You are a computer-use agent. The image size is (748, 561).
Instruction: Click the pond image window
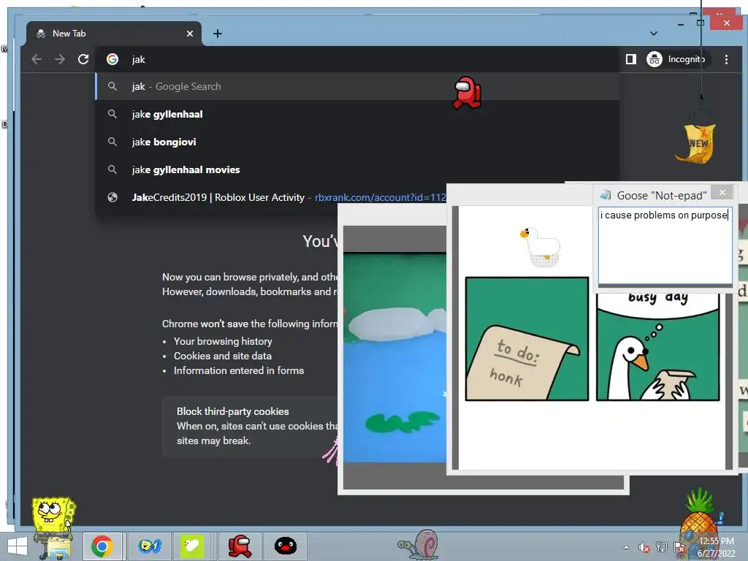point(395,358)
